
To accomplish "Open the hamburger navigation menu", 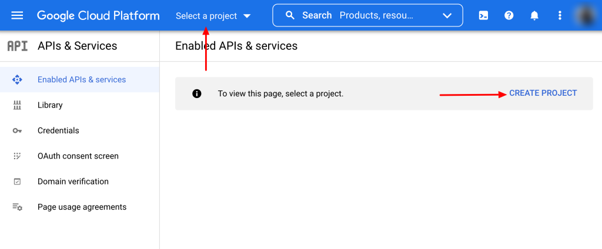I will pyautogui.click(x=17, y=15).
